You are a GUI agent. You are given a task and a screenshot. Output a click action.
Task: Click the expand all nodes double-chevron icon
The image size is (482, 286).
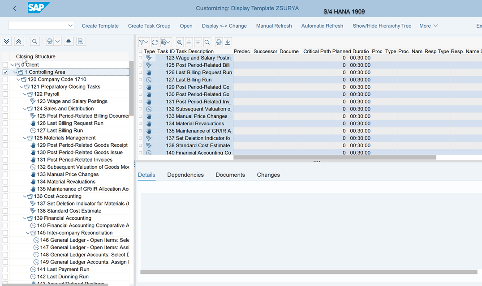(x=7, y=42)
